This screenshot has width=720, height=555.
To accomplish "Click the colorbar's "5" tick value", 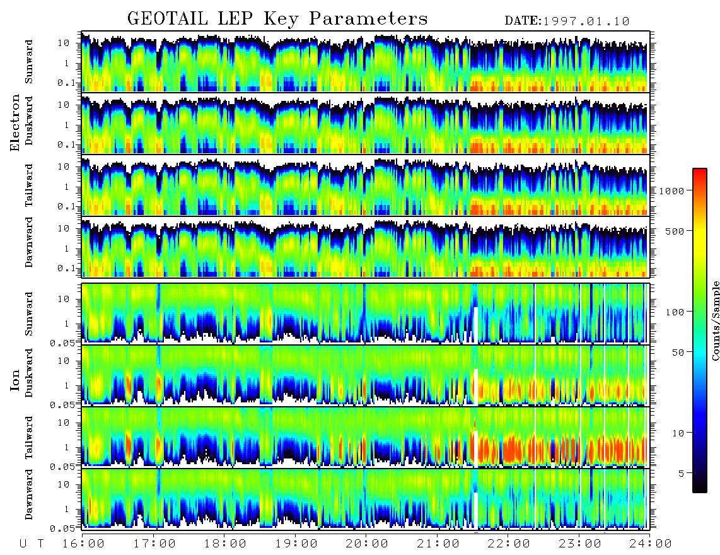I will (x=681, y=474).
